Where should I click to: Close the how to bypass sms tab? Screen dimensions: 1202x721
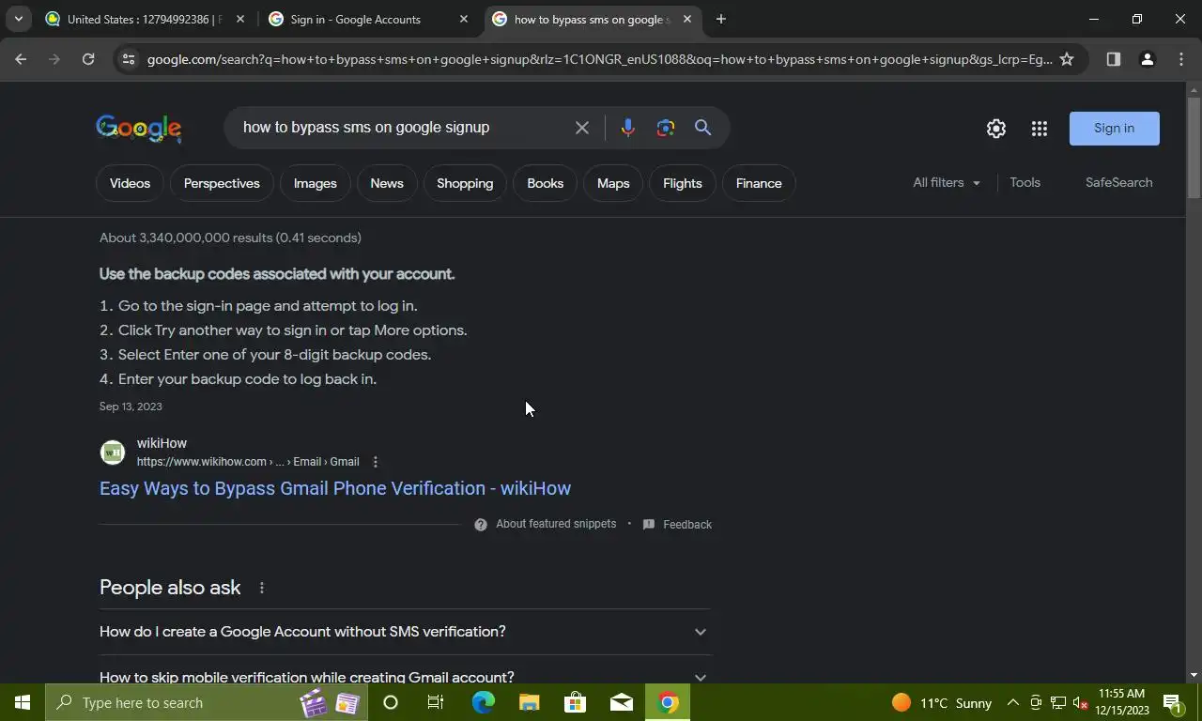tap(686, 19)
